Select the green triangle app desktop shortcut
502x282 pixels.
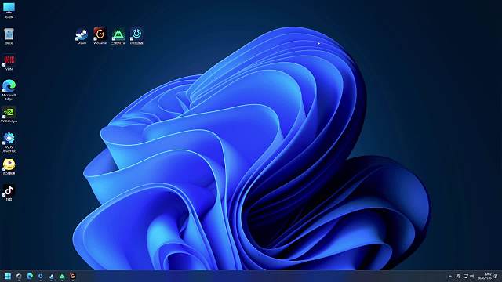(118, 36)
